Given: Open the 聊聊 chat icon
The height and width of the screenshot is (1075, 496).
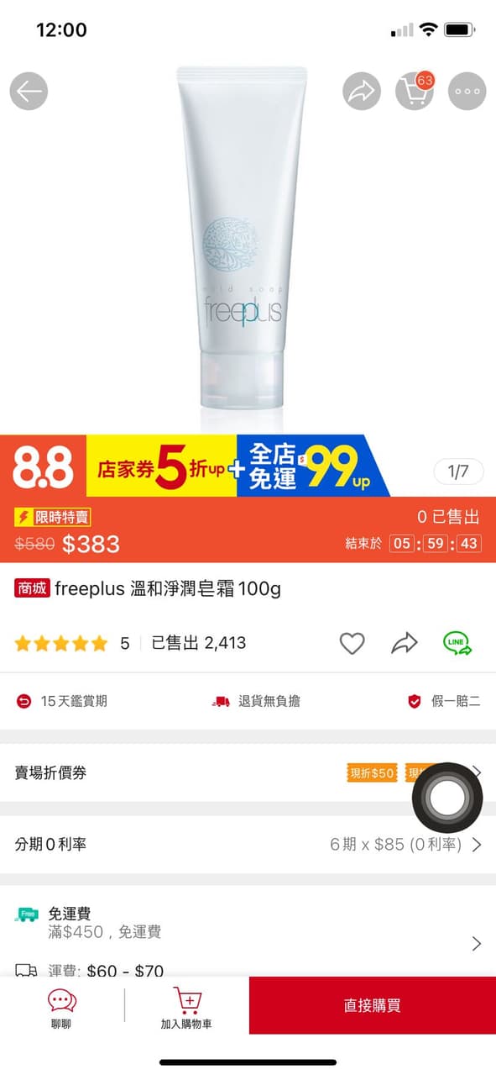Looking at the screenshot, I should click(61, 1008).
